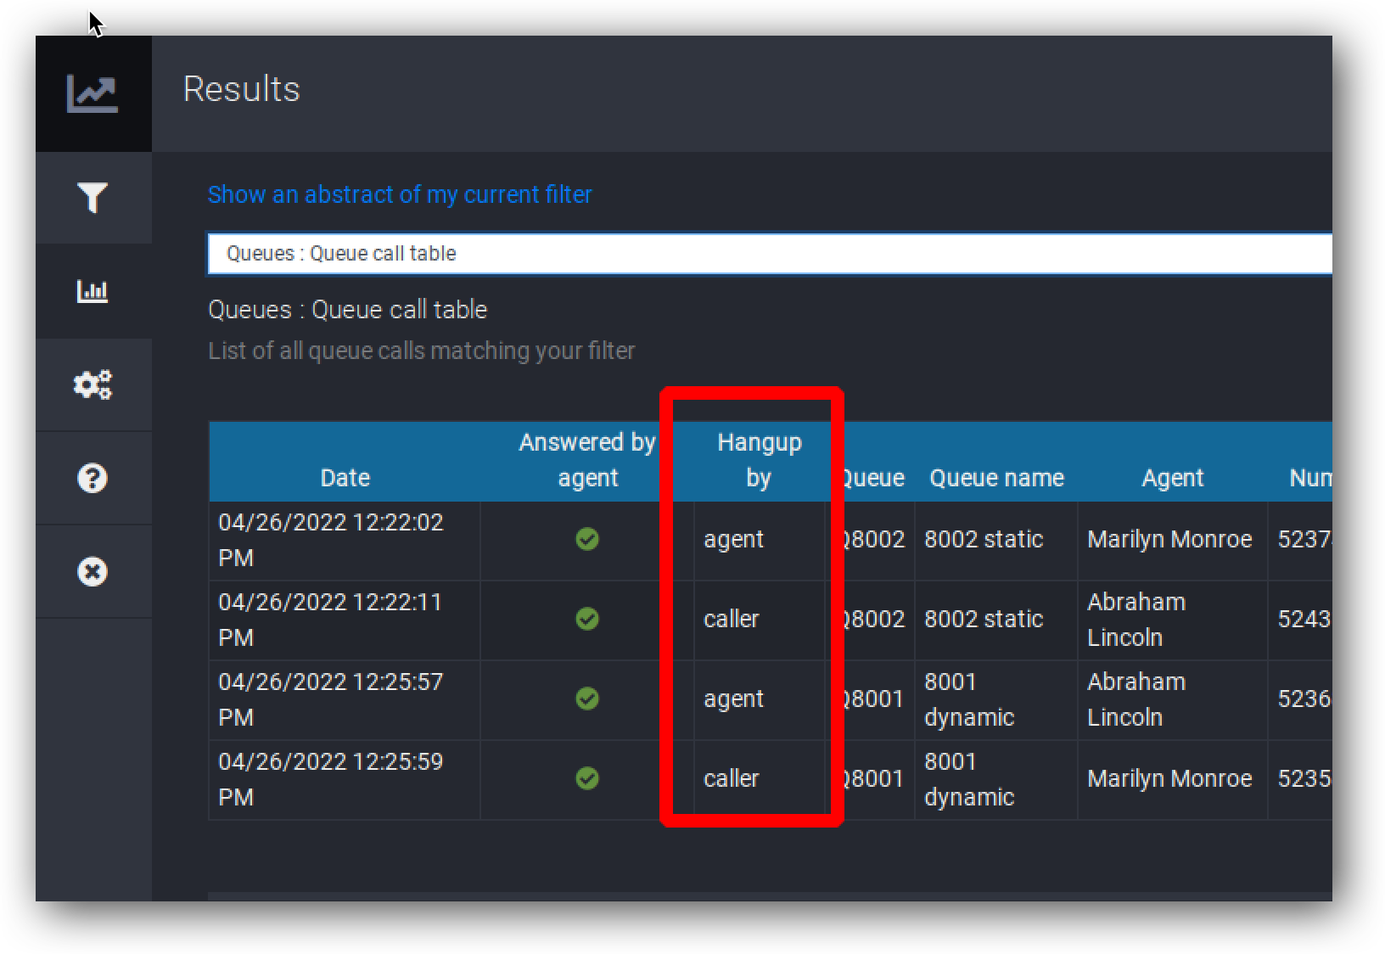Sort by the Date column header
Image resolution: width=1385 pixels, height=954 pixels.
[x=345, y=478]
